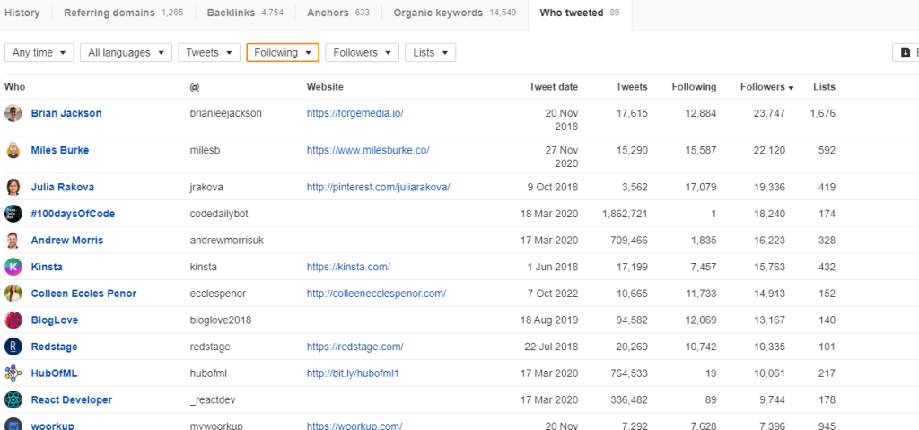919x430 pixels.
Task: Click the HubOfML avatar icon
Action: click(x=13, y=373)
